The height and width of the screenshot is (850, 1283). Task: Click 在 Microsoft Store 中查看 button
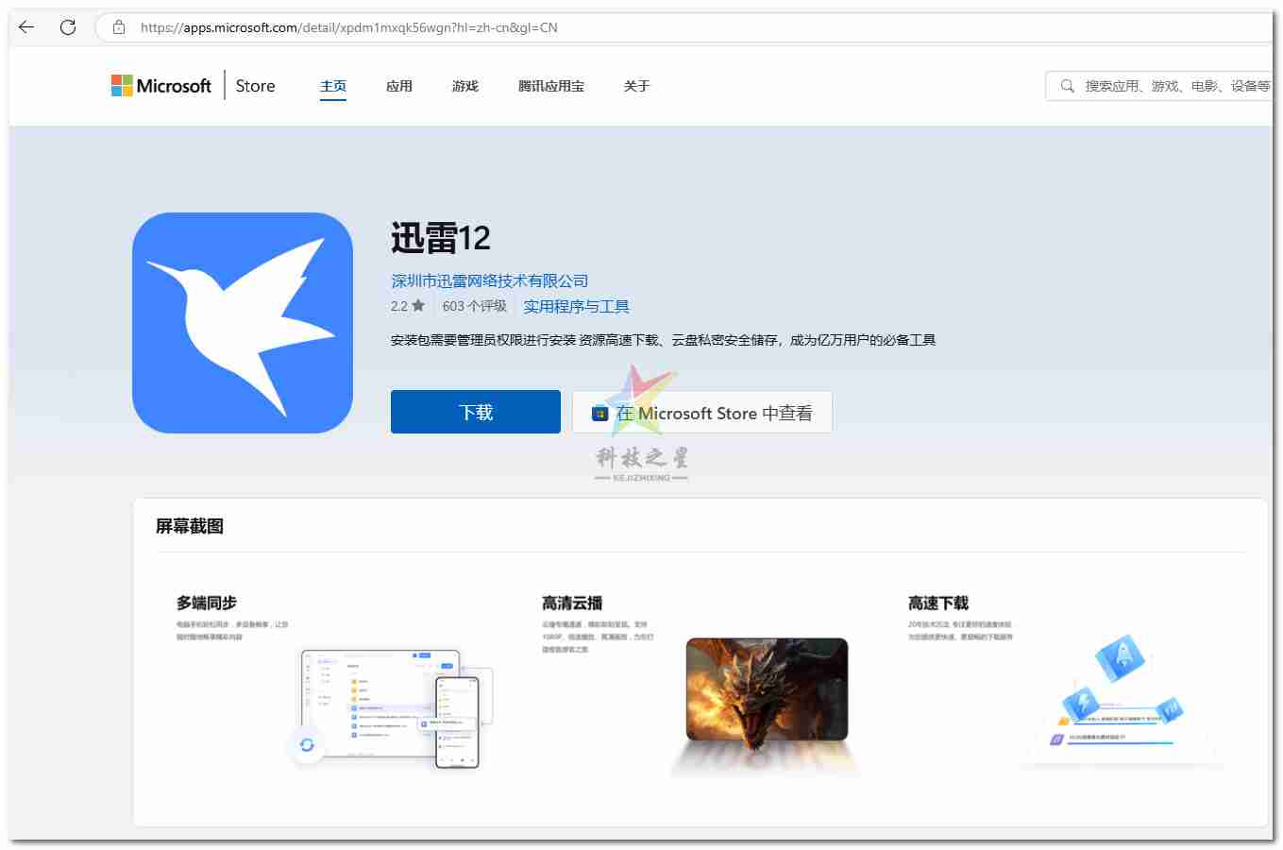[701, 412]
